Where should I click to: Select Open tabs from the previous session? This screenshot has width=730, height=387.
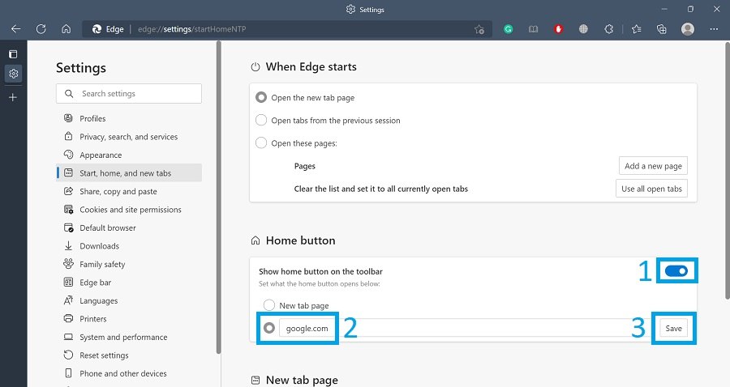261,121
